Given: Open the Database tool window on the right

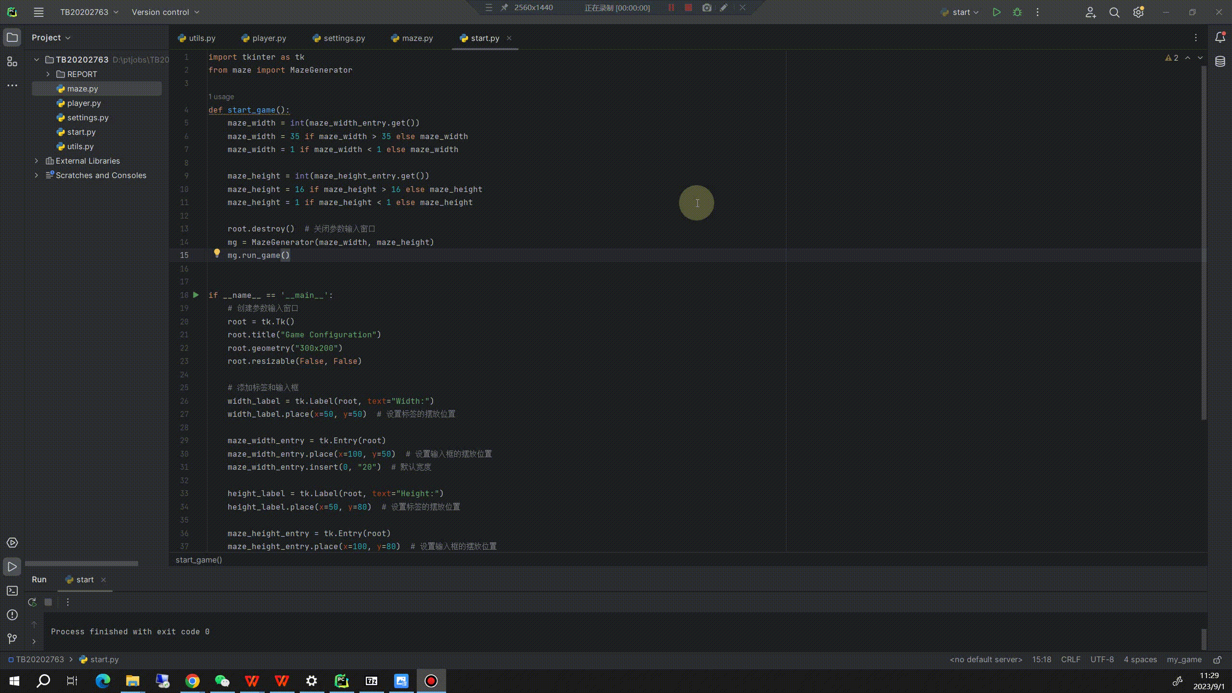Looking at the screenshot, I should (x=1220, y=62).
